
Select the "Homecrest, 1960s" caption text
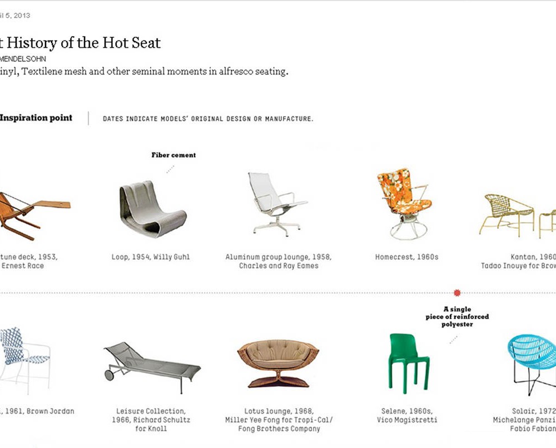click(x=407, y=257)
